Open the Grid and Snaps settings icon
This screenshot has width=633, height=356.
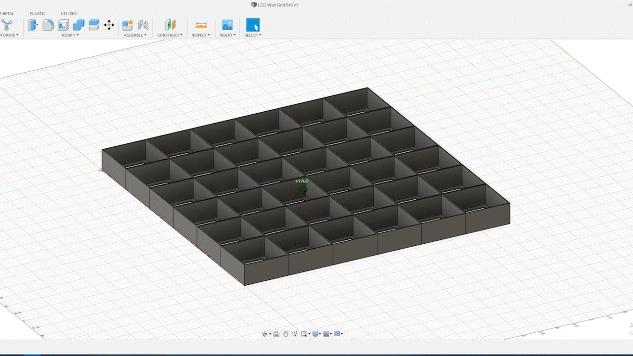point(326,334)
